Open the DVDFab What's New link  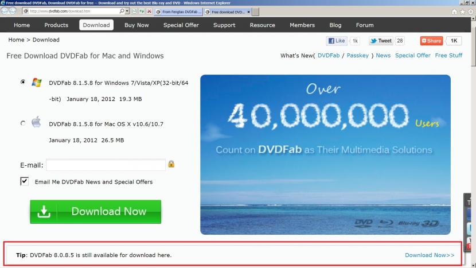[x=329, y=56]
